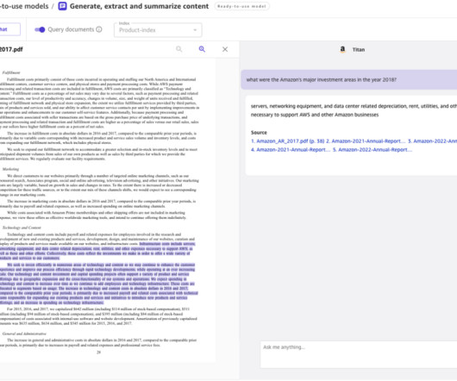Screen dimensions: 457x381
Task: Click the Fulfillment heading in the PDF
Action: tap(11, 72)
